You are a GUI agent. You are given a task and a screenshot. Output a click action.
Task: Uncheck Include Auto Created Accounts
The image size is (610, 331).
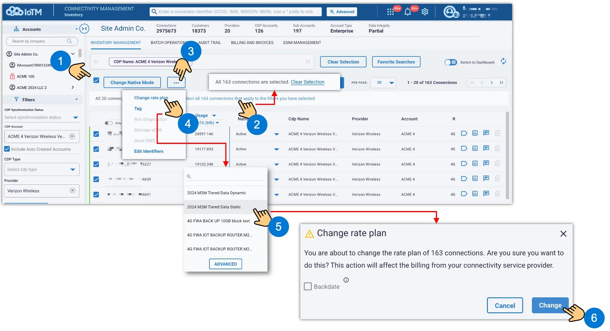pyautogui.click(x=7, y=149)
